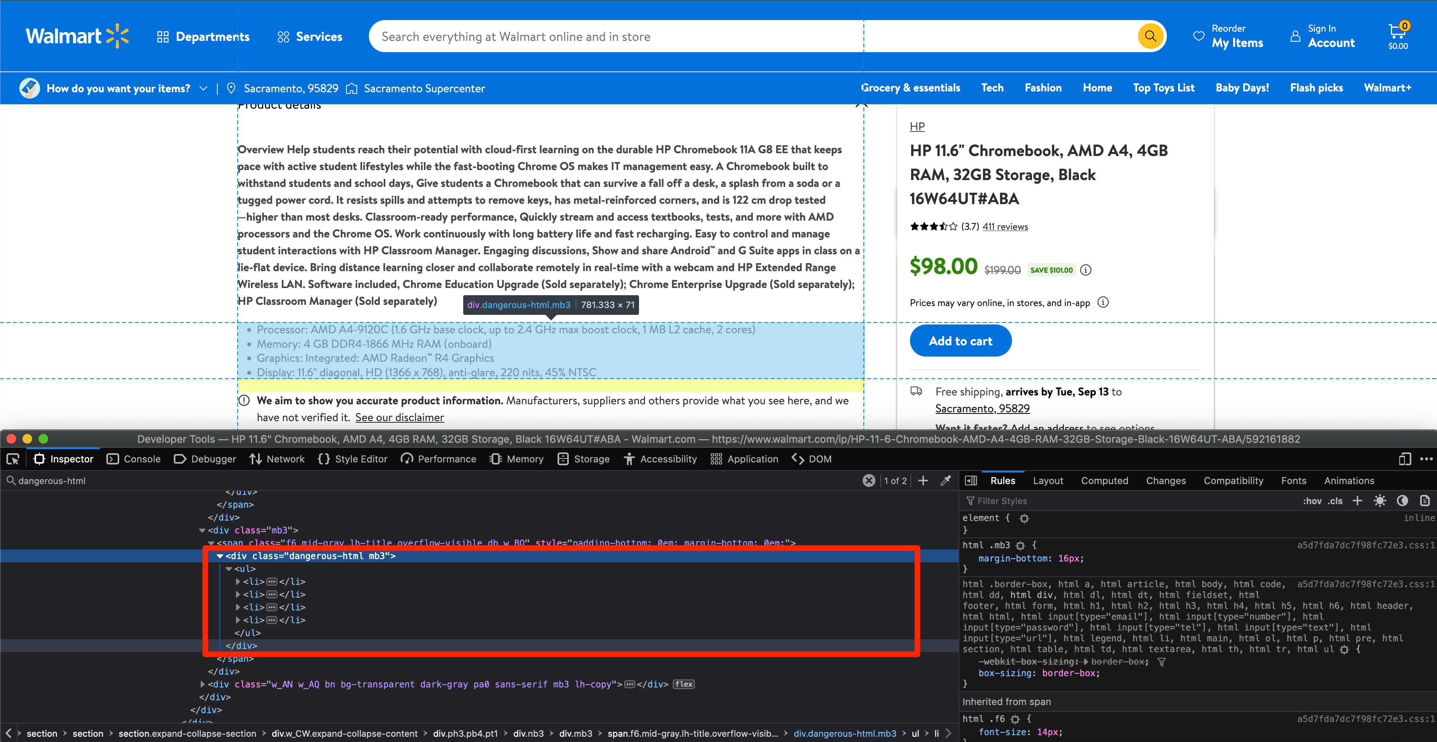Toggle the dark color scheme simulation moon icon
Image resolution: width=1437 pixels, height=742 pixels.
click(1402, 501)
